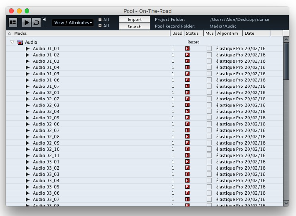Click the Mus column header
Screen dimensions: 296x216
pyautogui.click(x=209, y=33)
